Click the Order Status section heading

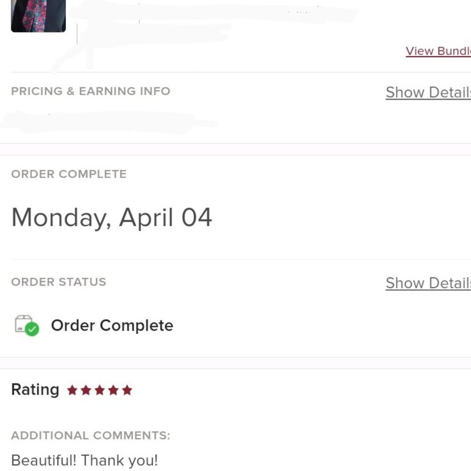58,282
